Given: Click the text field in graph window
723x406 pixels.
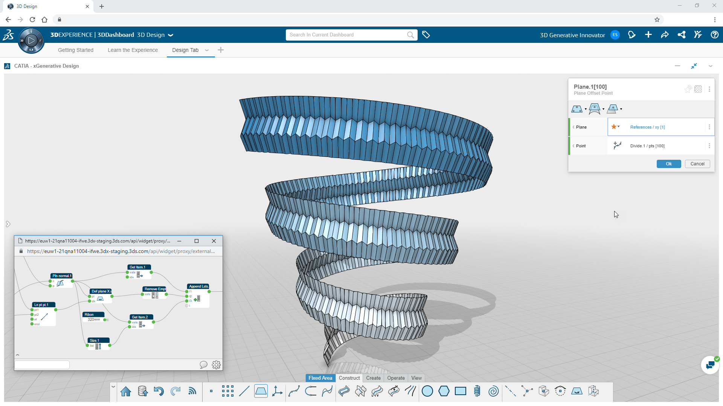Looking at the screenshot, I should [42, 365].
